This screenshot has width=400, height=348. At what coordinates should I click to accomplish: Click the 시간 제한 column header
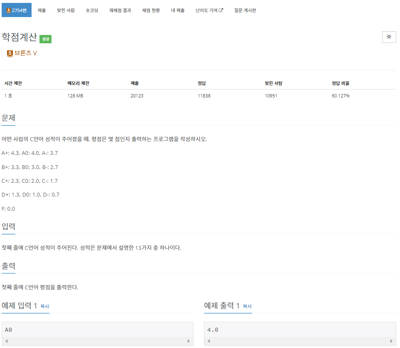pyautogui.click(x=13, y=83)
